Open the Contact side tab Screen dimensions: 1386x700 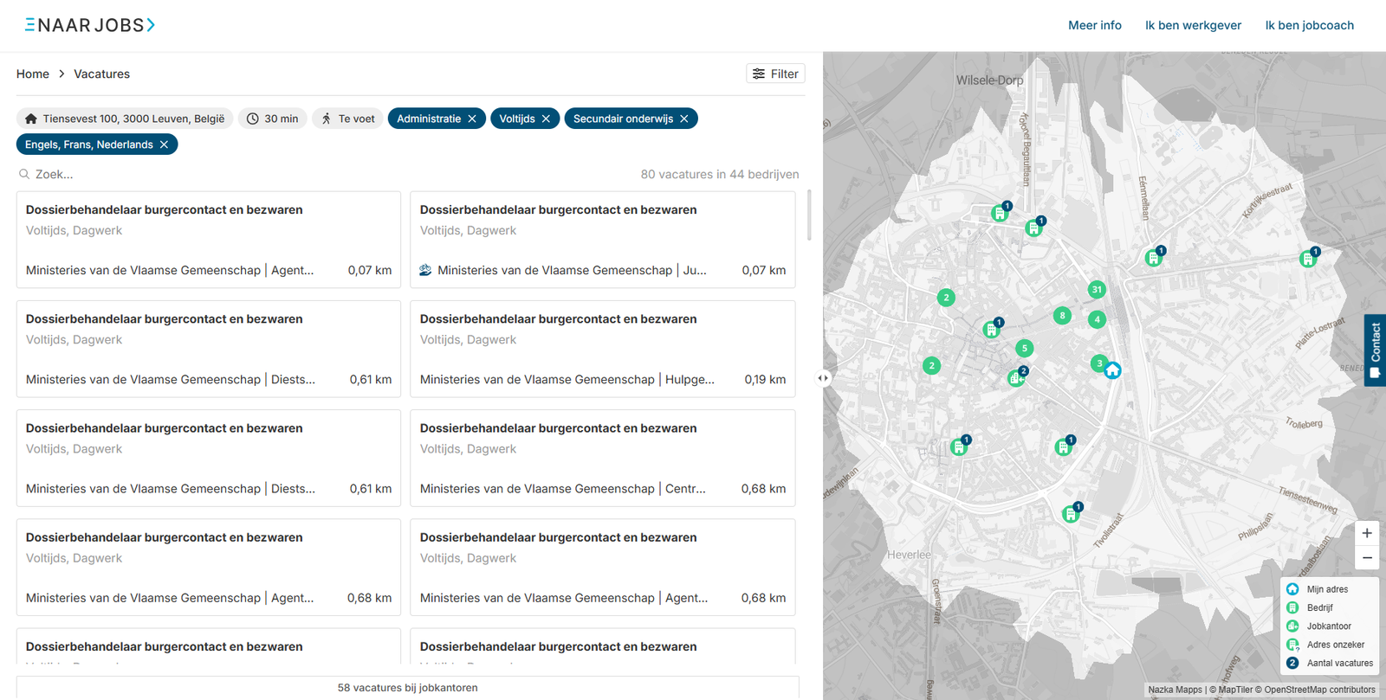pyautogui.click(x=1375, y=350)
